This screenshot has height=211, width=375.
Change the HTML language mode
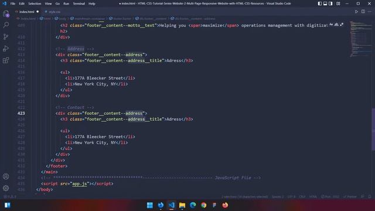tap(313, 197)
